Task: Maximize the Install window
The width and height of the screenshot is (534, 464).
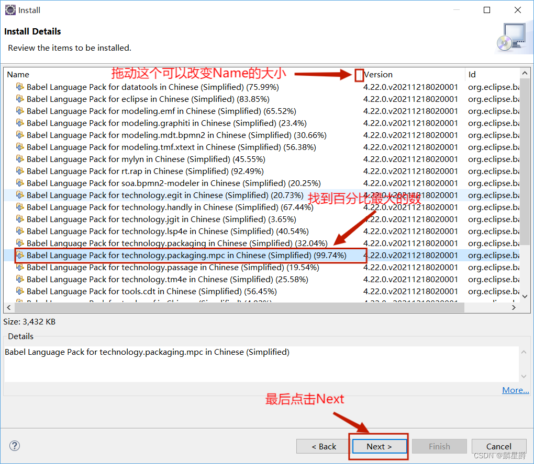Action: [487, 10]
